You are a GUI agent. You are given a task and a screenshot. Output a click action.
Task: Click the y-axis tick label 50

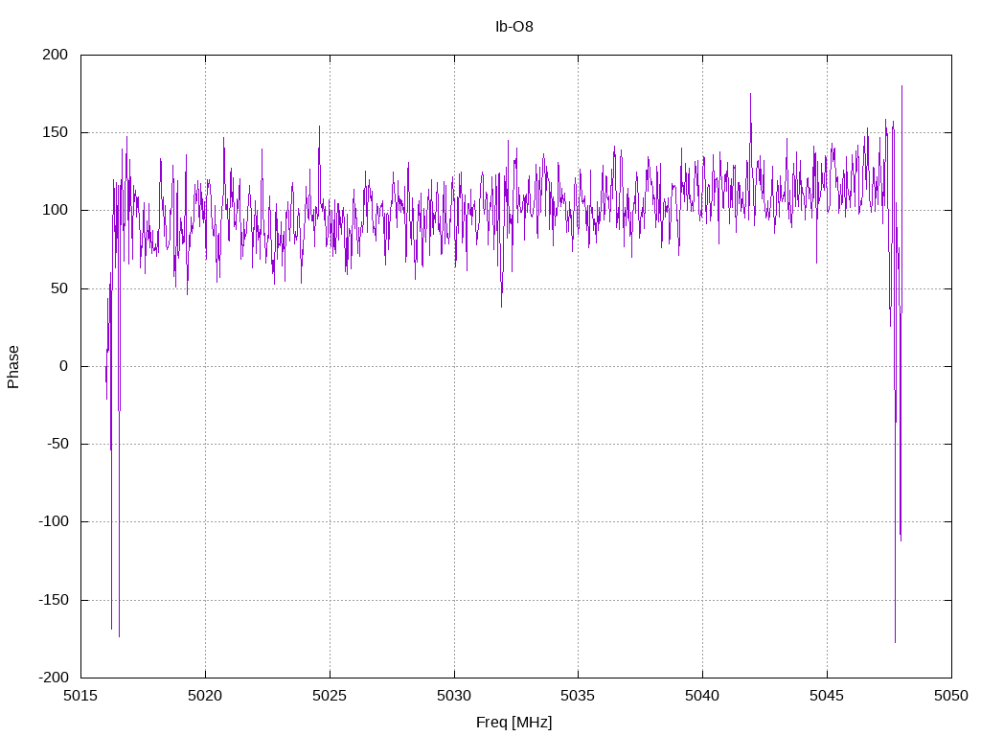[x=59, y=287]
